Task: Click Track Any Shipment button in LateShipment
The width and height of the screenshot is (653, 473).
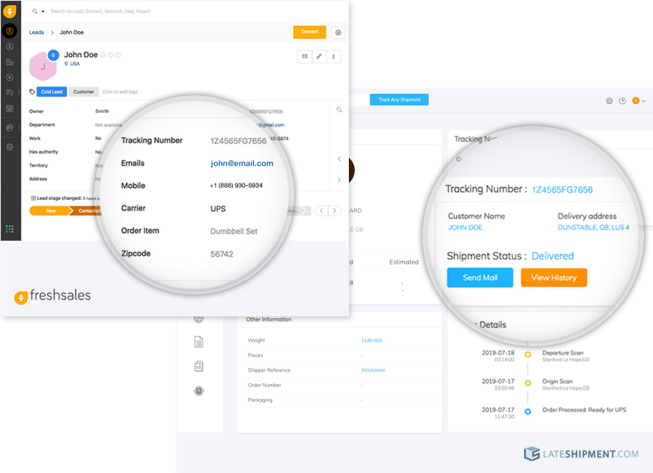Action: click(399, 100)
